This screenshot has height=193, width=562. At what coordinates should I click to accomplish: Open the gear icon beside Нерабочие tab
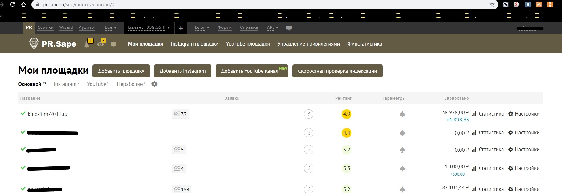click(x=154, y=84)
